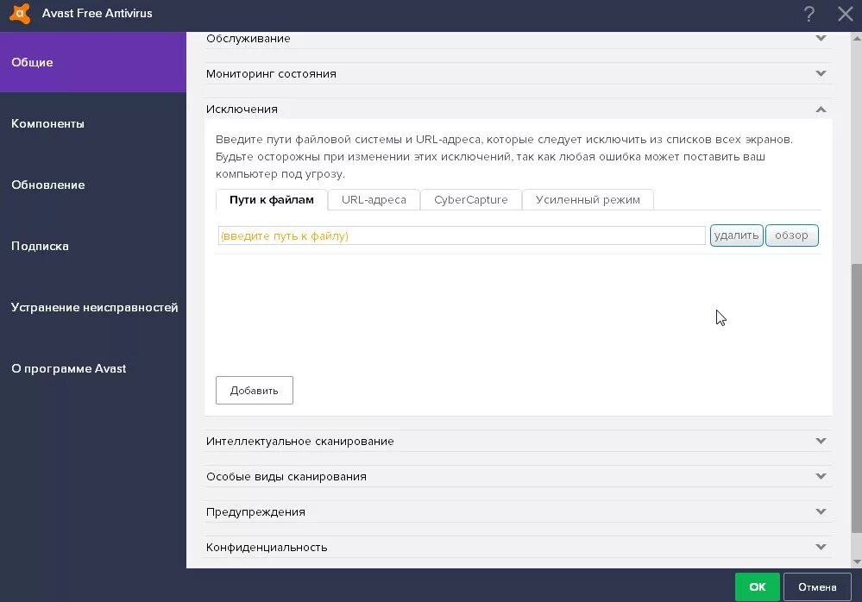
Task: Open О программе Avast section
Action: (93, 368)
